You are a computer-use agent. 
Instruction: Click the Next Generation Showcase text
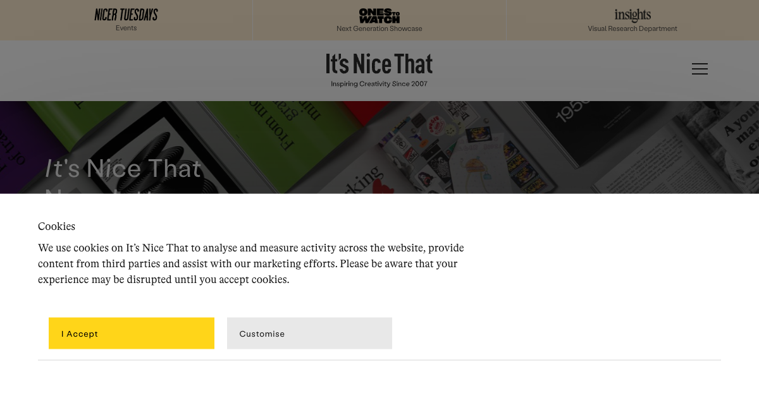pyautogui.click(x=379, y=28)
